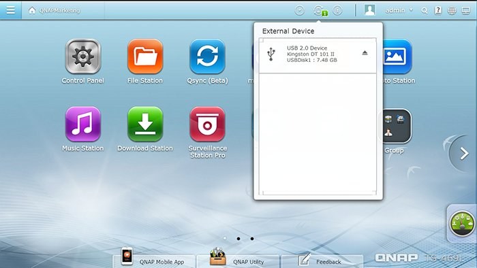Open the QNAP Mobile App link
The image size is (477, 268).
coord(154,261)
